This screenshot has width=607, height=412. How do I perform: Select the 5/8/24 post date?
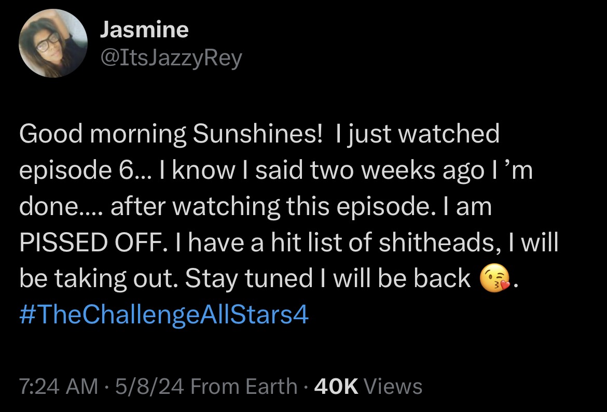(x=149, y=386)
